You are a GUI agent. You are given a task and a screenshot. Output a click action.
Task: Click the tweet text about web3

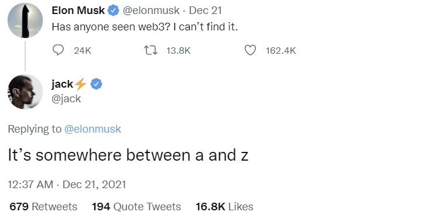click(x=145, y=27)
